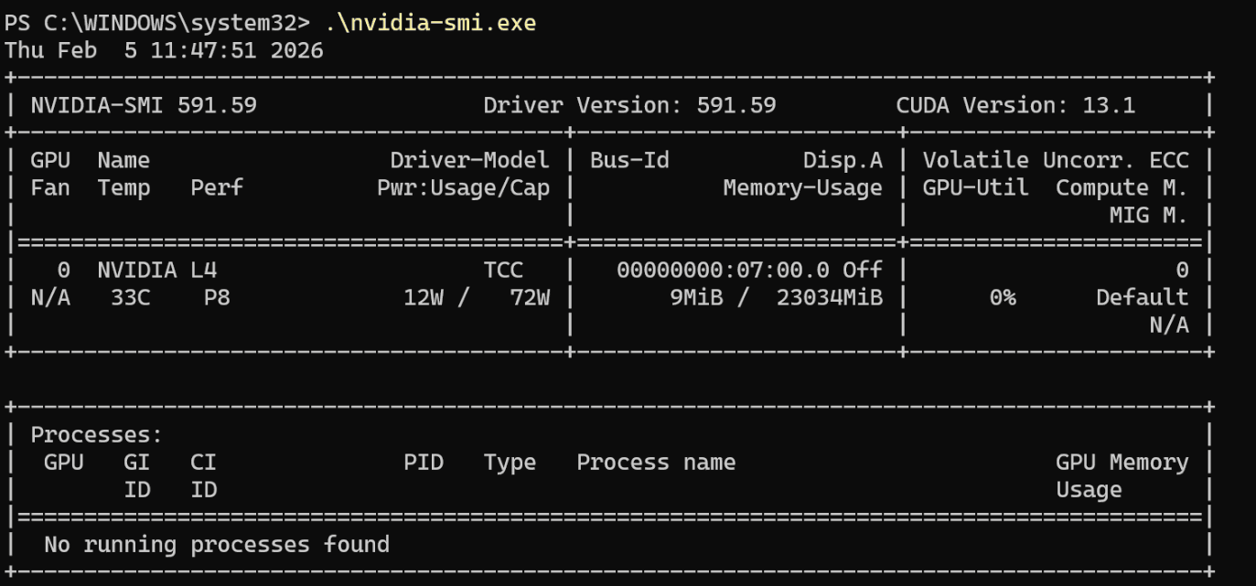Click the TCC driver model value
The width and height of the screenshot is (1256, 586).
[x=503, y=270]
